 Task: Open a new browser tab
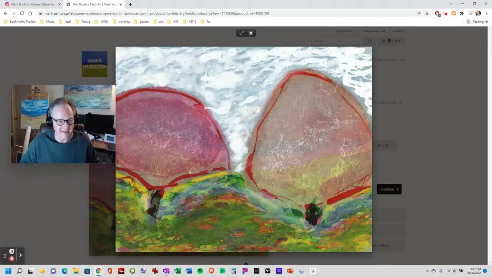[x=130, y=4]
